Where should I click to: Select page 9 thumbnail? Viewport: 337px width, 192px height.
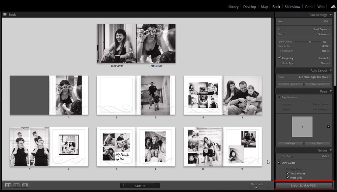point(155,147)
